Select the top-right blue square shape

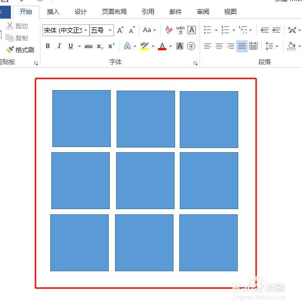(x=209, y=120)
